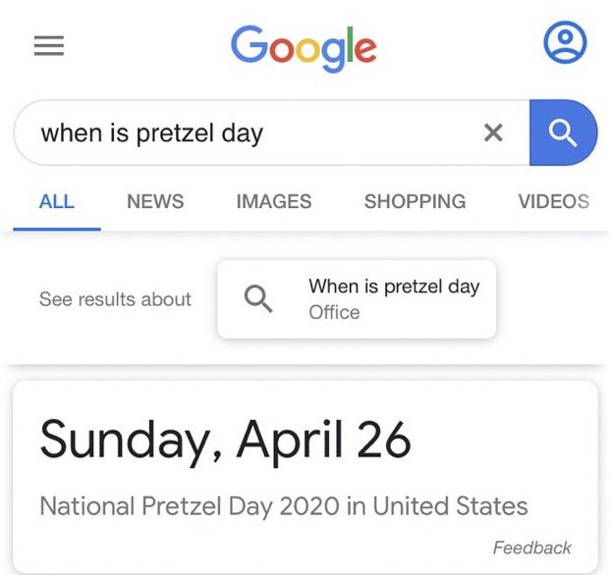This screenshot has width=611, height=575.
Task: Open the 'When is pretzel day' Office suggestion
Action: click(x=357, y=299)
